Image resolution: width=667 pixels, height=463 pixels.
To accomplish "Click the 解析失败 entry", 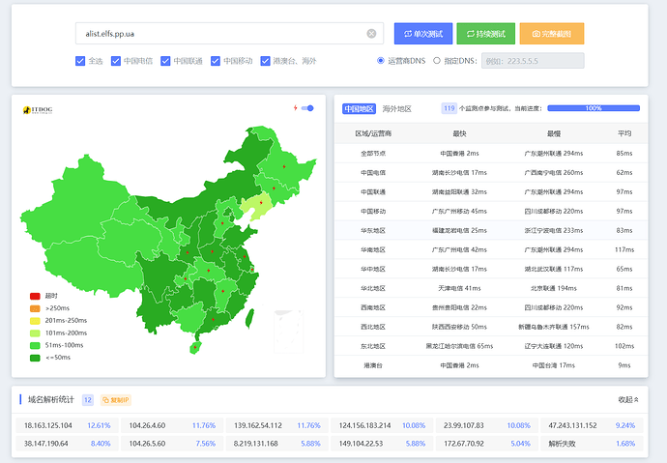I will pos(562,444).
